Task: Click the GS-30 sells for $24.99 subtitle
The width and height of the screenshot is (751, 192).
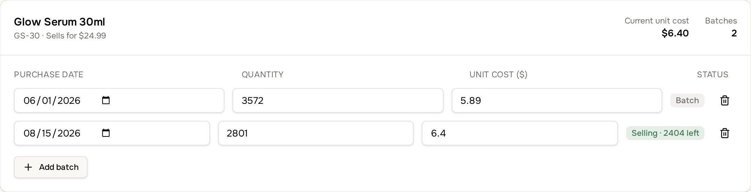Action: (60, 36)
